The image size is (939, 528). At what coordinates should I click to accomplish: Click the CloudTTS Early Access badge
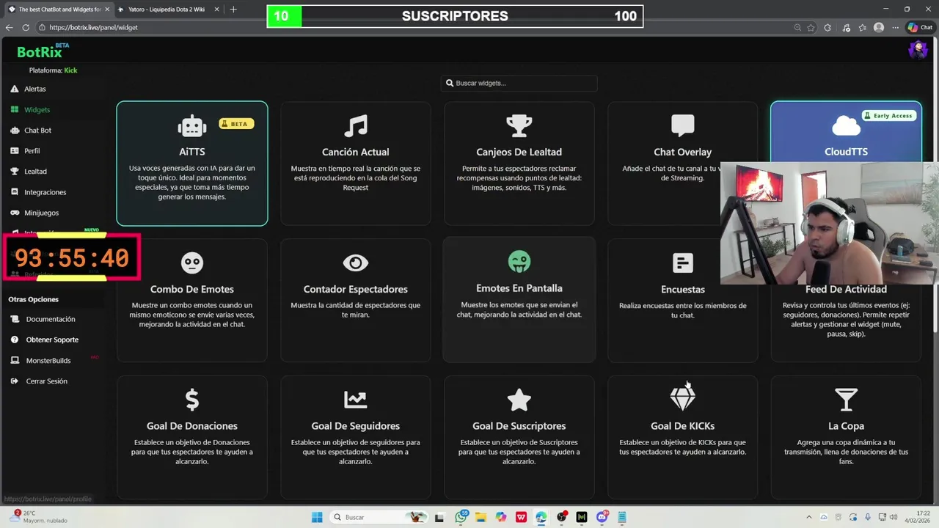pyautogui.click(x=888, y=116)
